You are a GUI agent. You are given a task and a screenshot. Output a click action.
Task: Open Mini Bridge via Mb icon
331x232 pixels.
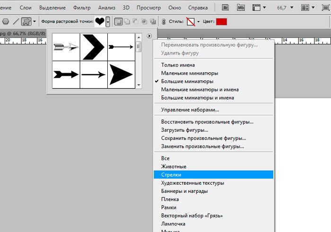[x=241, y=8]
